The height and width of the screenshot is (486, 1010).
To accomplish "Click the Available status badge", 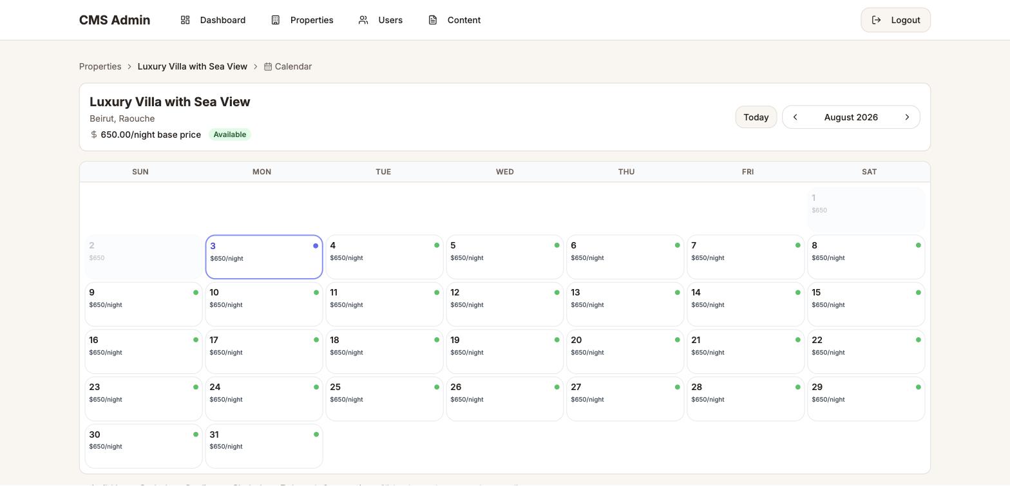I will click(x=230, y=135).
